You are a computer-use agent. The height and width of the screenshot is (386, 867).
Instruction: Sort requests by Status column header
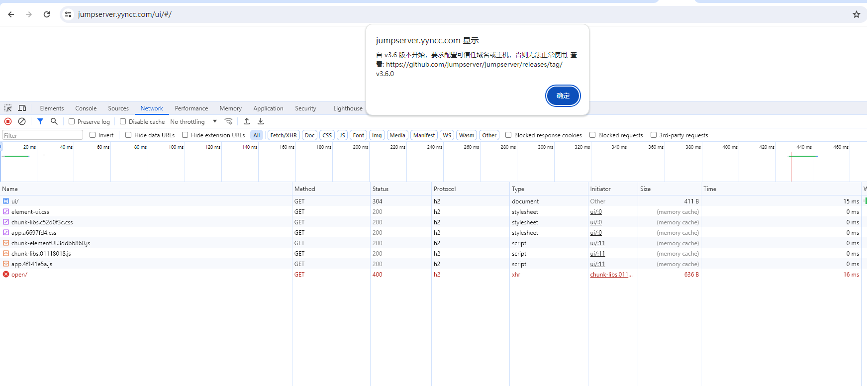click(x=401, y=189)
